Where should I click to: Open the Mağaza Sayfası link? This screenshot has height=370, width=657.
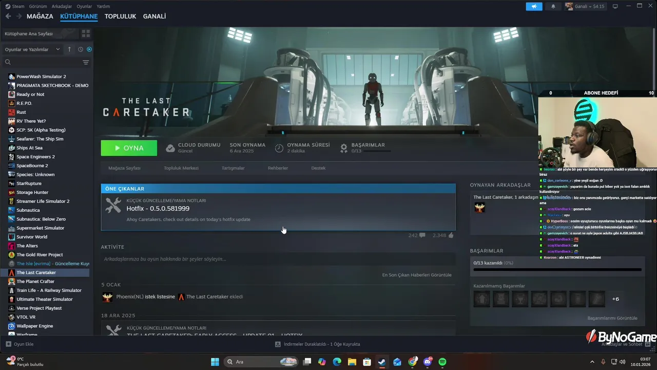coord(124,168)
